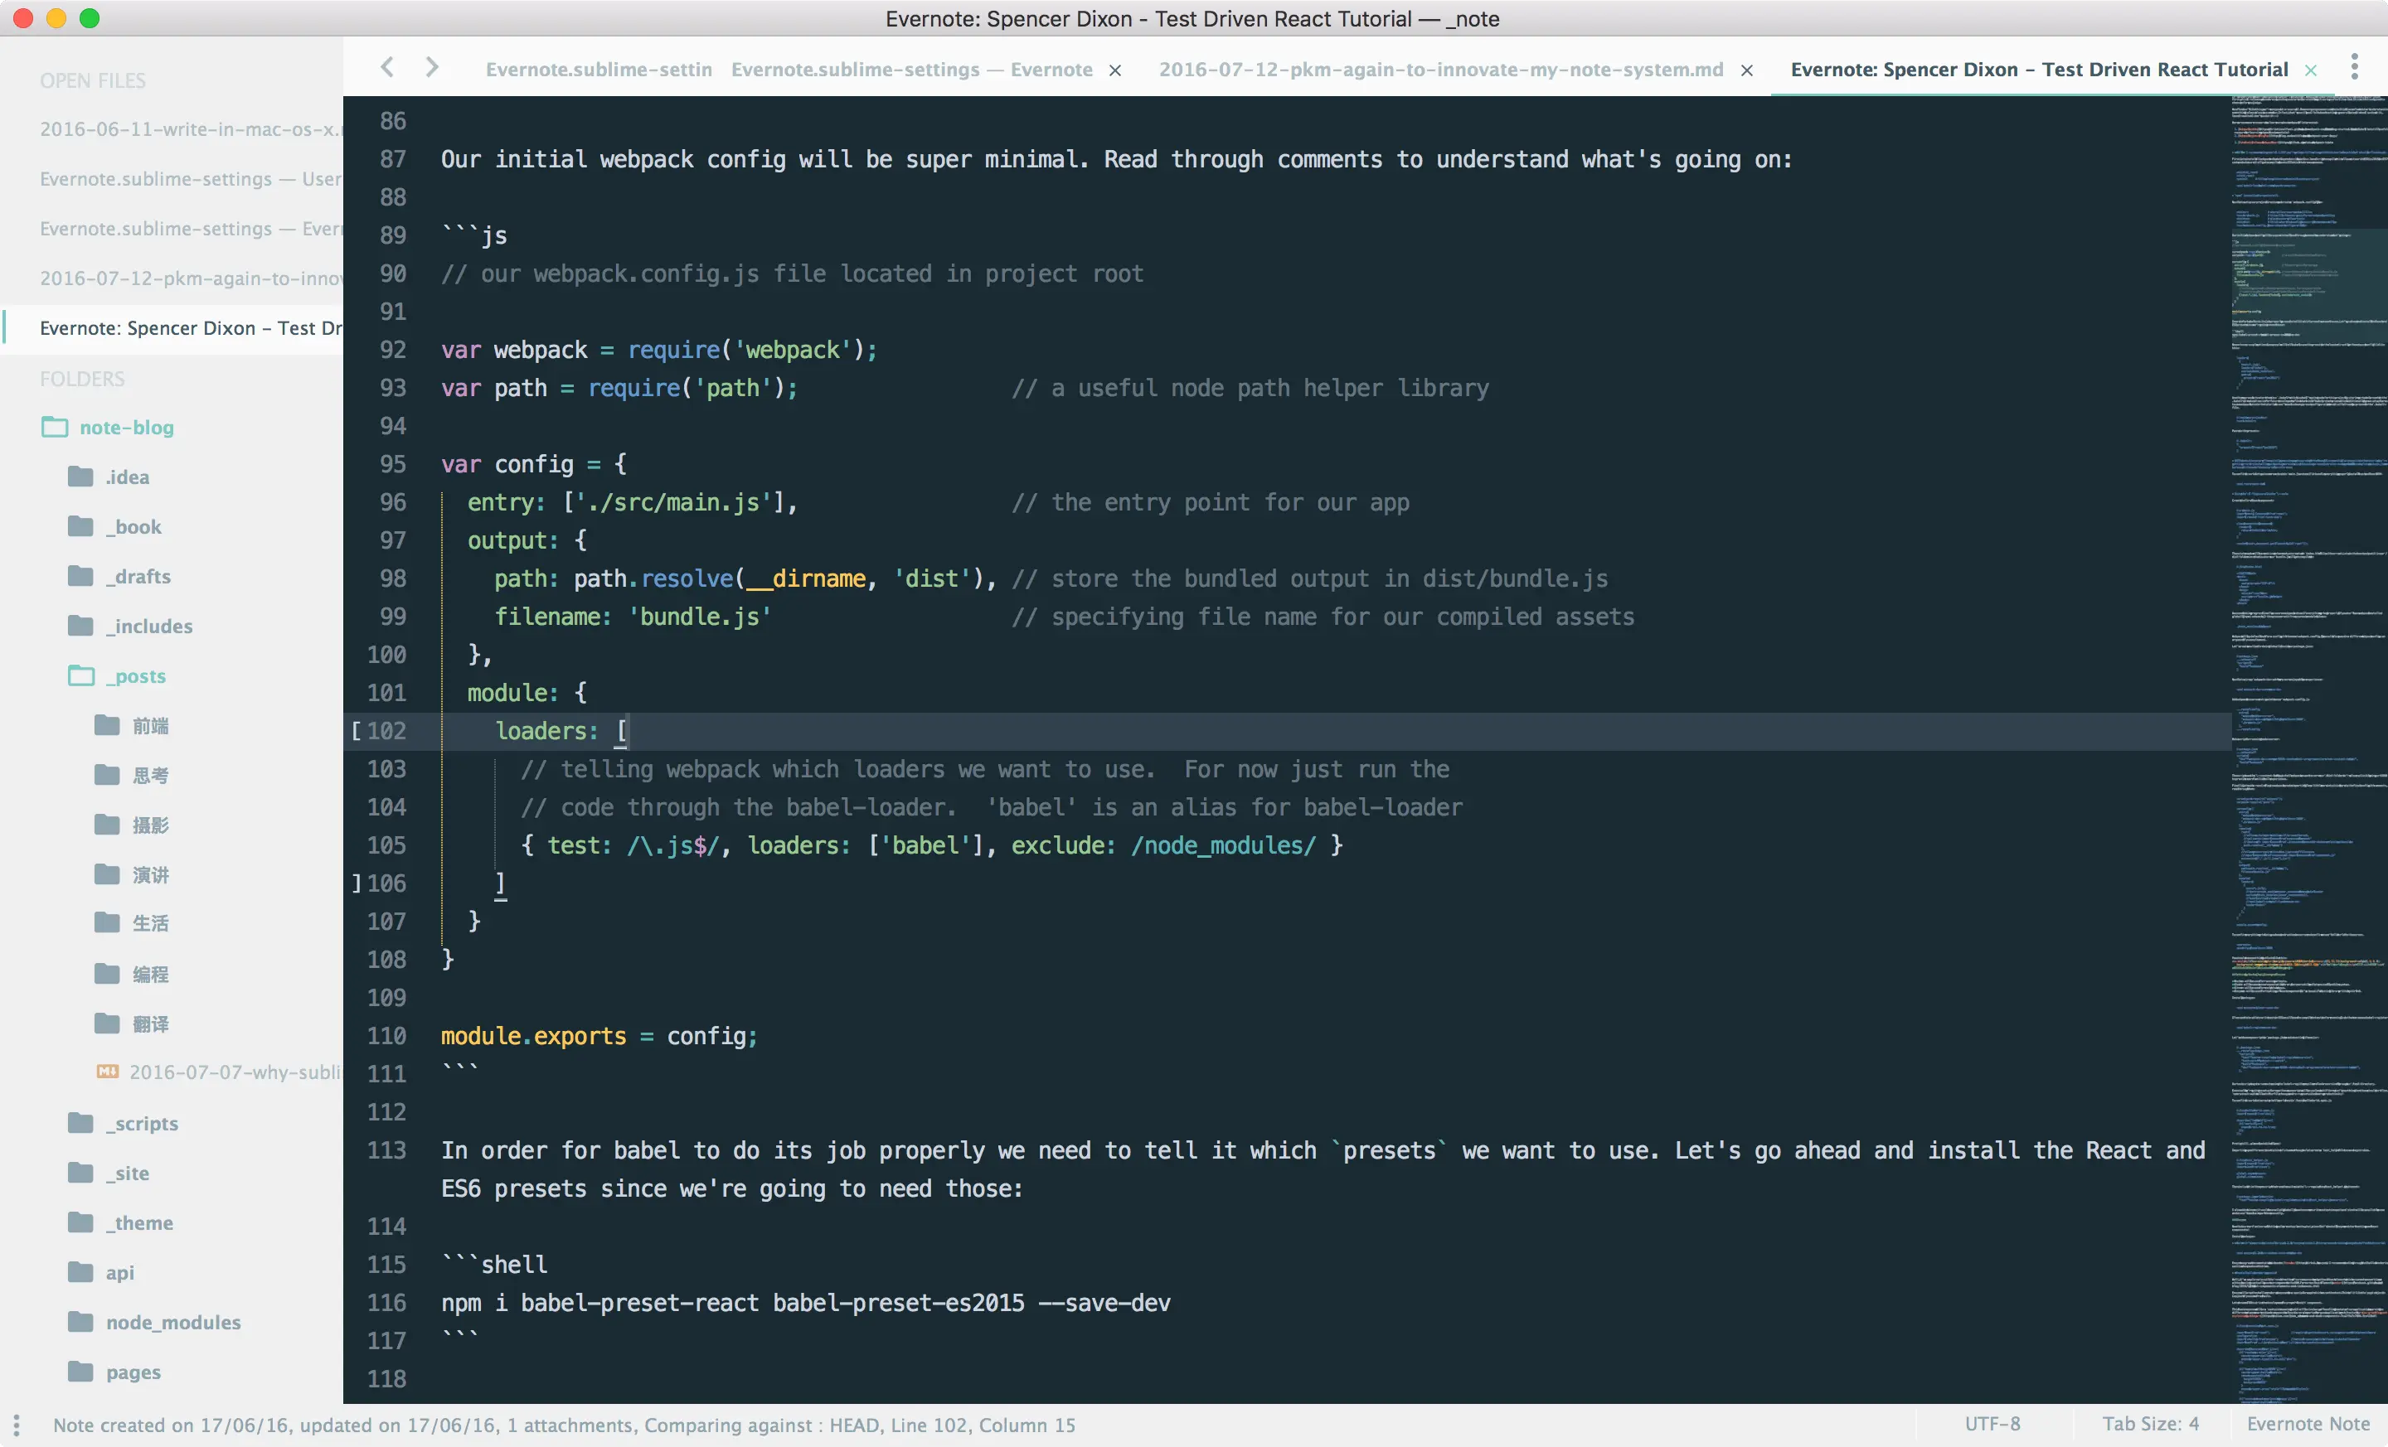Open 2016-06-11-write-in-mac-os-x from open files

[x=189, y=128]
